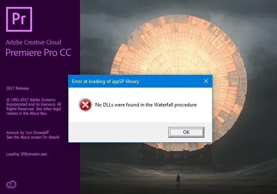The width and height of the screenshot is (277, 194).
Task: Click 'notices in the About Box' text
Action: coord(27,113)
